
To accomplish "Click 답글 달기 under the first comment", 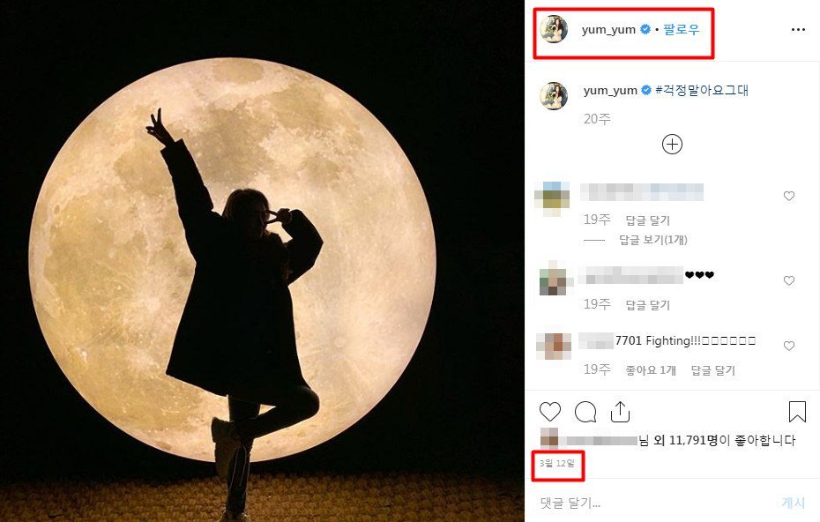I will pyautogui.click(x=647, y=220).
